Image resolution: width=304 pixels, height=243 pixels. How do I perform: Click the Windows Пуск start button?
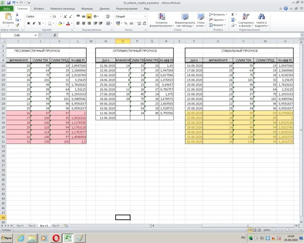pyautogui.click(x=8, y=238)
